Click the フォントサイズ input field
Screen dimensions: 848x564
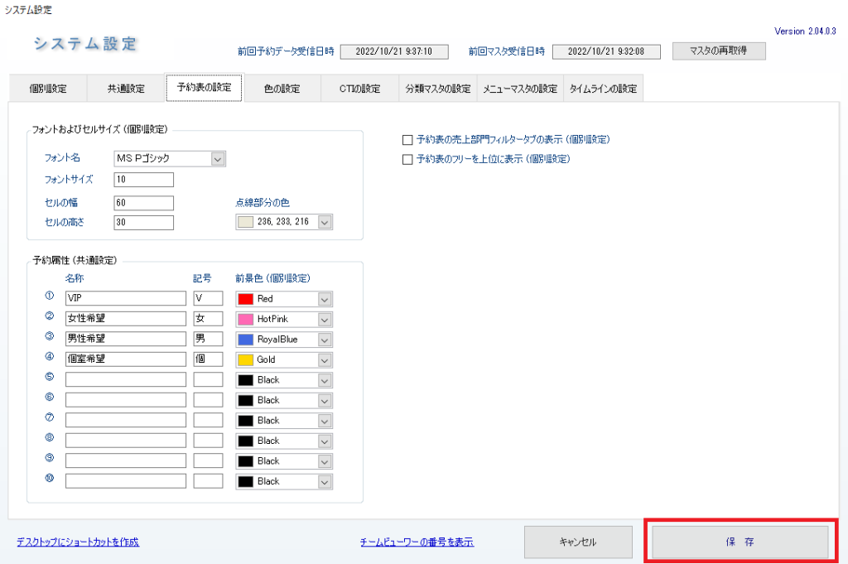click(143, 180)
